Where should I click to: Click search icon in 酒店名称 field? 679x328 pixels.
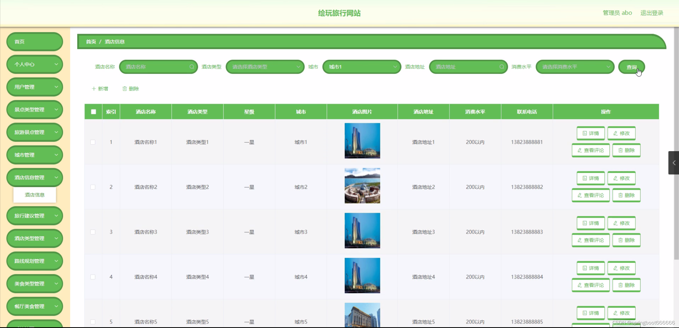tap(192, 67)
